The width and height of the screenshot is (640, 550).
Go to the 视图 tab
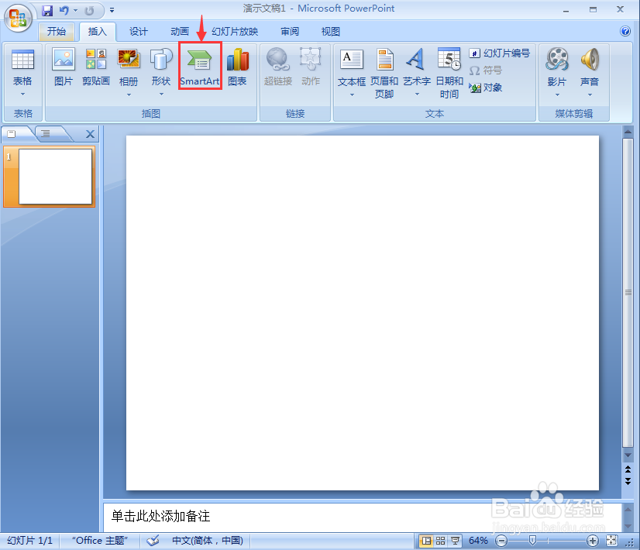coord(331,32)
